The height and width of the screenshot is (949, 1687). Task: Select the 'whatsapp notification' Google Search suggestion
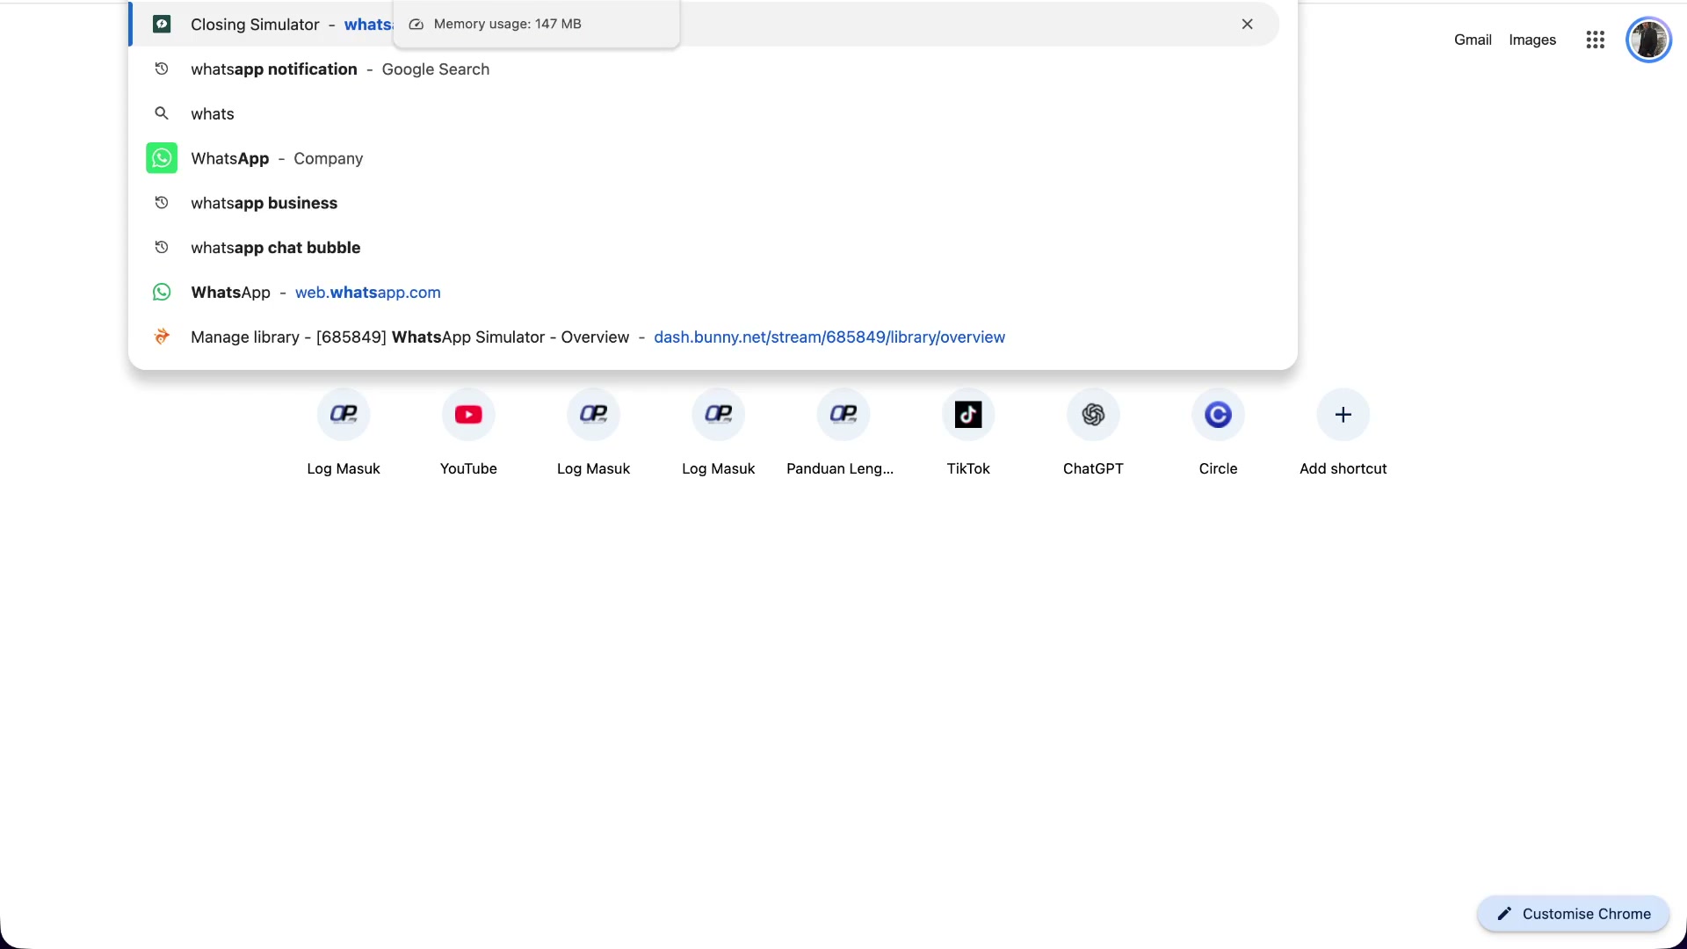tap(713, 69)
